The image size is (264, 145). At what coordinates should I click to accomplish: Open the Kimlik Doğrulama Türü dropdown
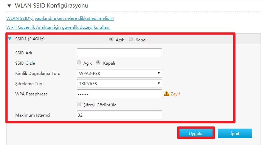click(x=120, y=73)
